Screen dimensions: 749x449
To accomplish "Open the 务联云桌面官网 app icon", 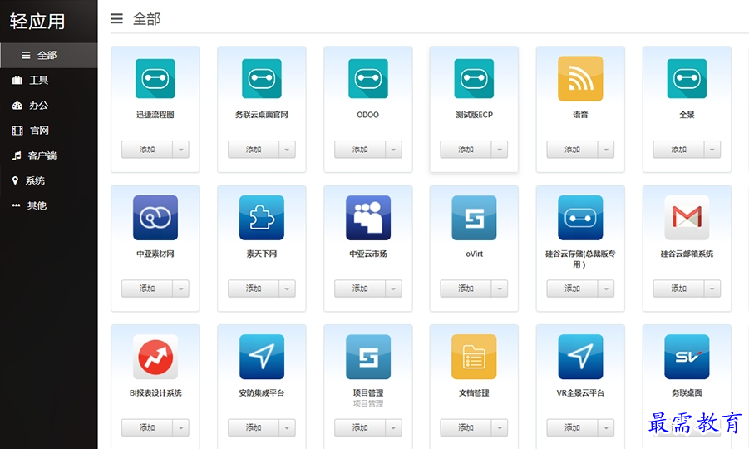I will (x=262, y=78).
